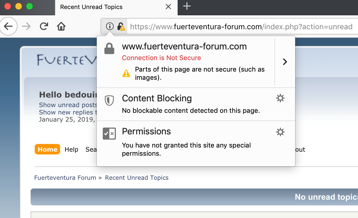
Task: Open Permissions settings gear
Action: (x=280, y=132)
